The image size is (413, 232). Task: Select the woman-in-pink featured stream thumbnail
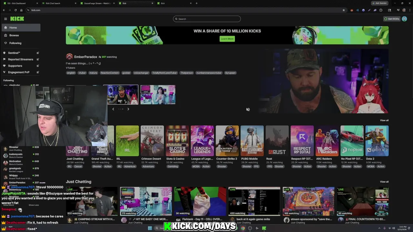(158, 95)
